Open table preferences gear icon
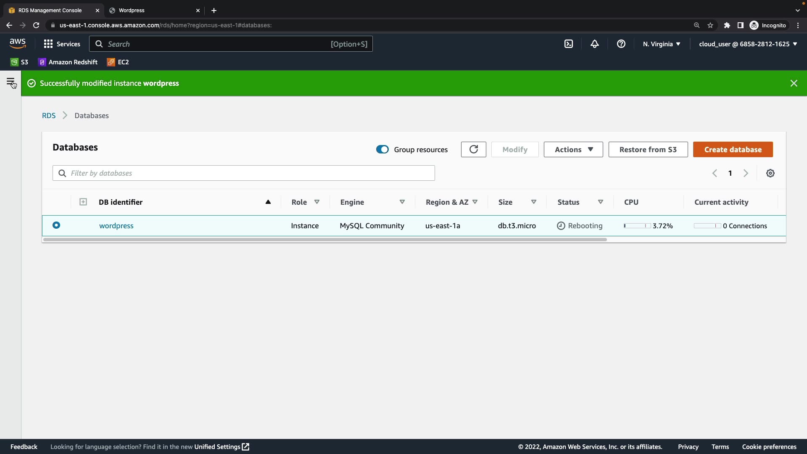 tap(770, 173)
